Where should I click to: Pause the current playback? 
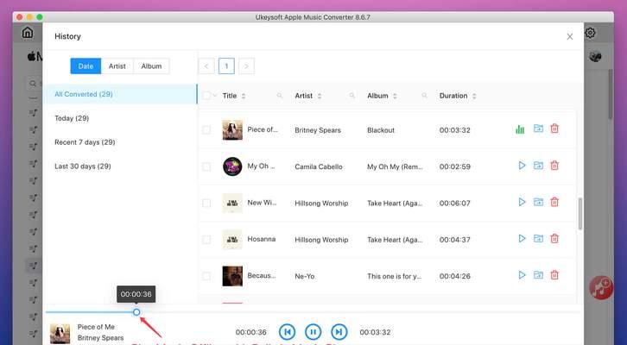point(313,332)
